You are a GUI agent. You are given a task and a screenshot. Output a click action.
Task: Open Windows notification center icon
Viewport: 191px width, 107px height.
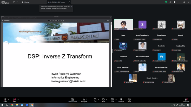click(x=188, y=105)
